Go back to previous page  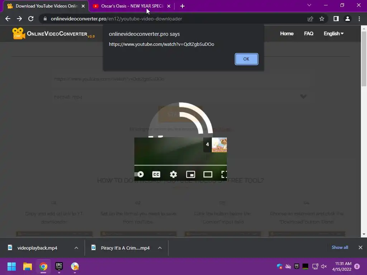[8, 19]
